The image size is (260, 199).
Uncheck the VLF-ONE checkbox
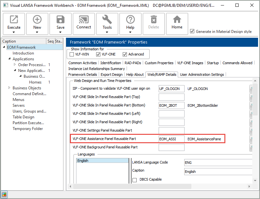(x=98, y=54)
